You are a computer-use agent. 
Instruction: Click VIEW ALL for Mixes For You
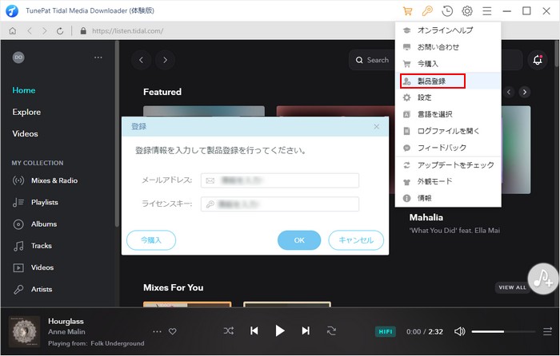pos(512,287)
